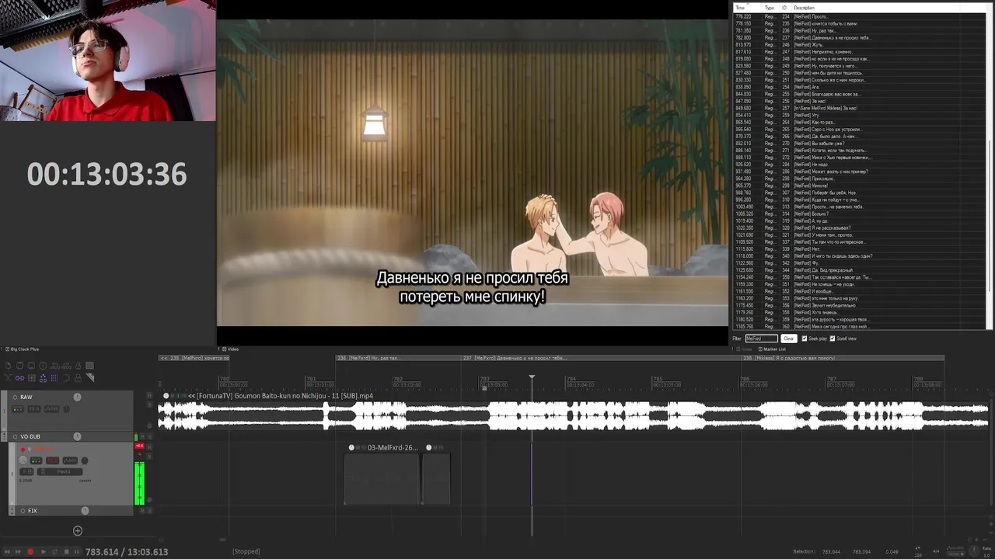
Task: Select the 03-MelFxrd-26 audio item
Action: [382, 478]
